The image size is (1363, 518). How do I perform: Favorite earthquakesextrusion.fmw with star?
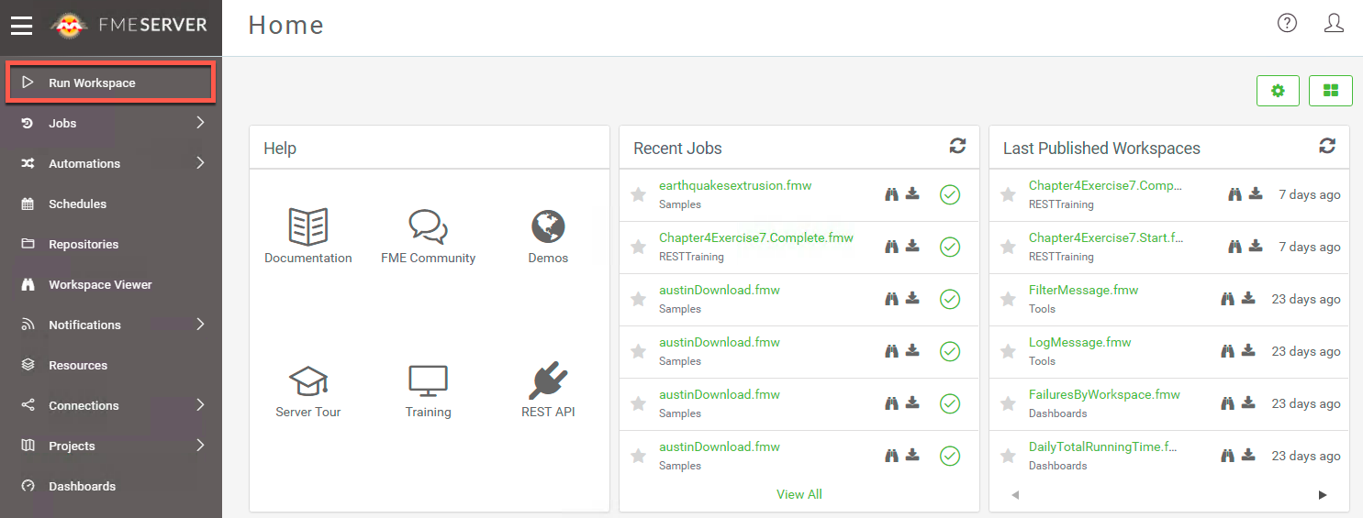point(638,194)
